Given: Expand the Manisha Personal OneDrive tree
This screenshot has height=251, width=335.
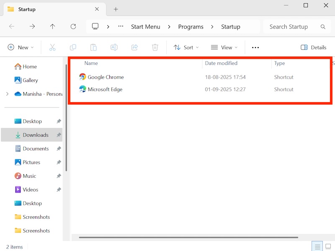Looking at the screenshot, I should coord(7,94).
